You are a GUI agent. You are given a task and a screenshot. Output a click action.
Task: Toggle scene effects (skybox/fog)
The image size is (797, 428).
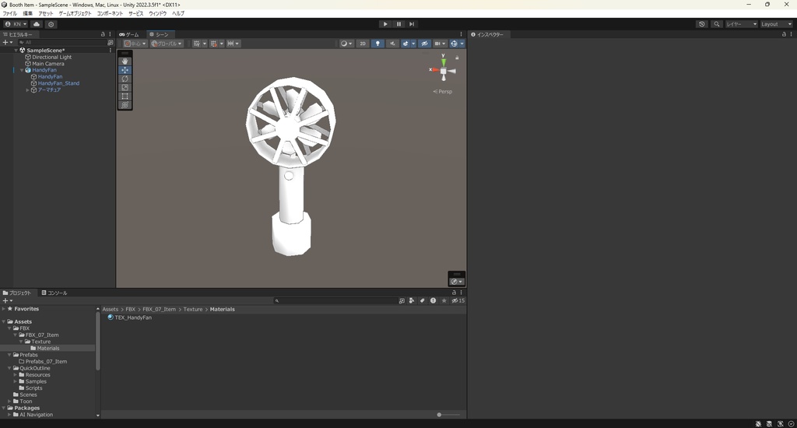[406, 44]
